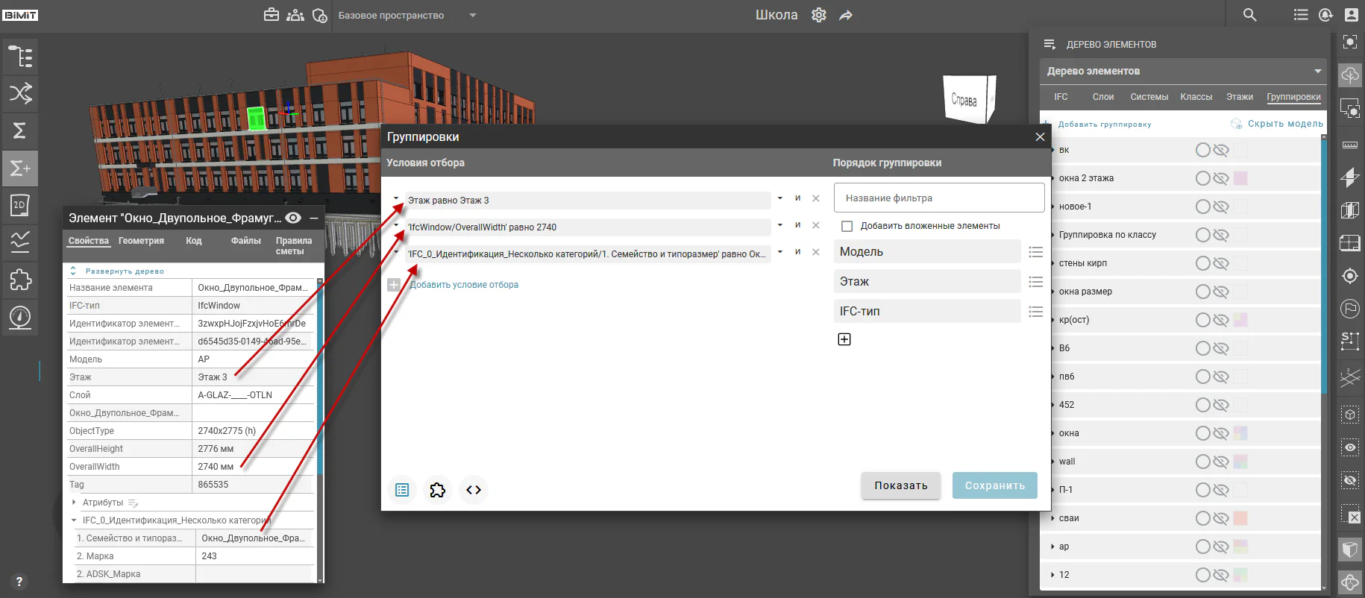The height and width of the screenshot is (598, 1365).
Task: Open the project settings gear next to Школа
Action: tap(819, 15)
